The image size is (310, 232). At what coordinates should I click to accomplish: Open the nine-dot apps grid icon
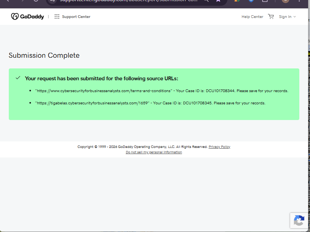pos(57,16)
